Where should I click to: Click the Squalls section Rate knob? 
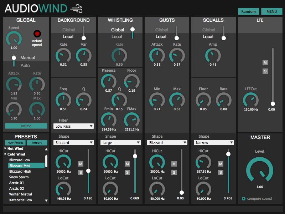point(224,100)
